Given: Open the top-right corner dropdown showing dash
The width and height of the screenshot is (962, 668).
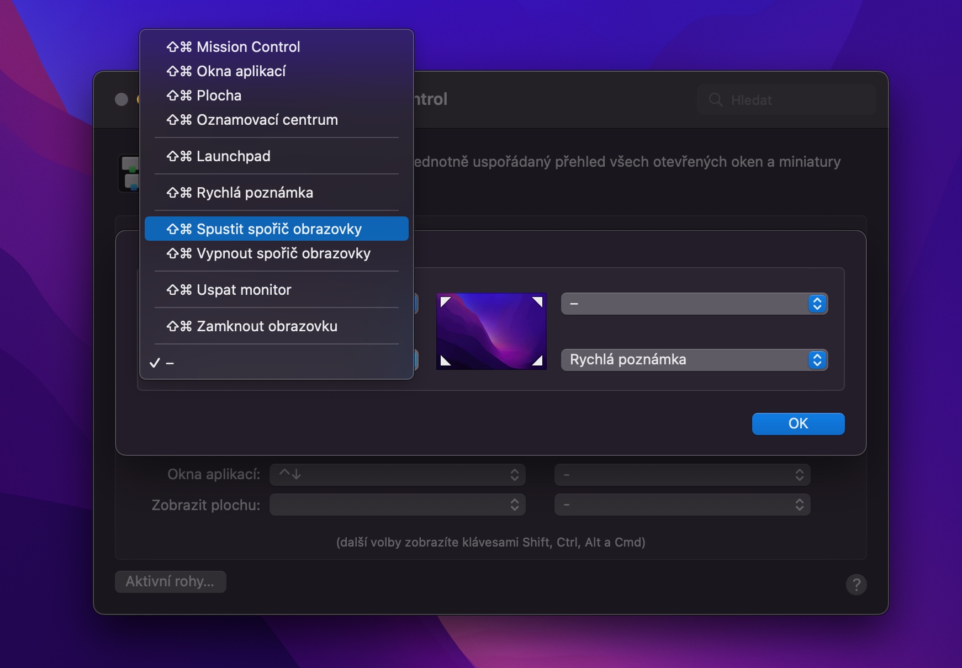Looking at the screenshot, I should click(694, 304).
